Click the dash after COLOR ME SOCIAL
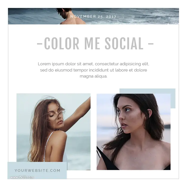This screenshot has height=187, width=187. (151, 44)
